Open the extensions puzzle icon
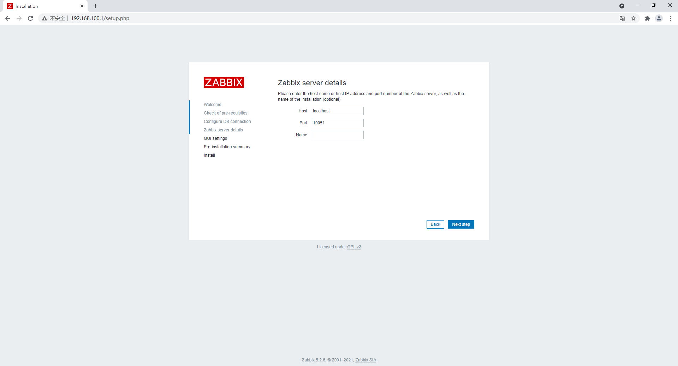 (648, 18)
